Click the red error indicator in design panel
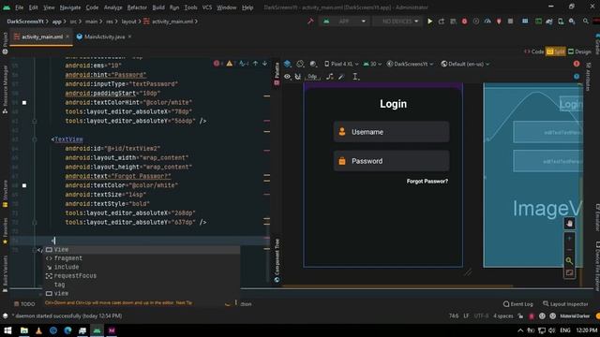This screenshot has height=337, width=600. click(577, 64)
